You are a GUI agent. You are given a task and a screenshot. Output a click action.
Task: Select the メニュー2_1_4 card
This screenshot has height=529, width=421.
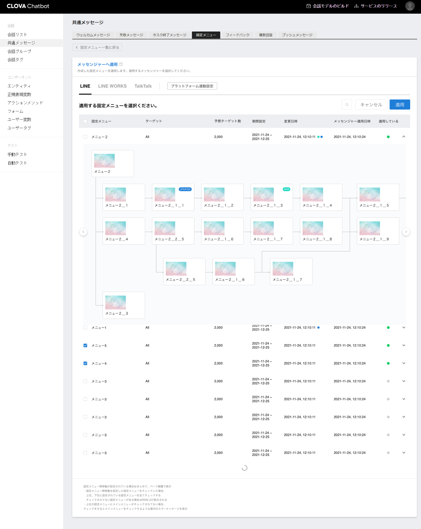point(321,197)
